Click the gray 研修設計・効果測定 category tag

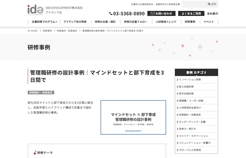41,92
